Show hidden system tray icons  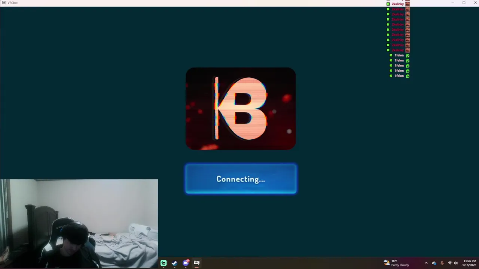[x=426, y=263]
